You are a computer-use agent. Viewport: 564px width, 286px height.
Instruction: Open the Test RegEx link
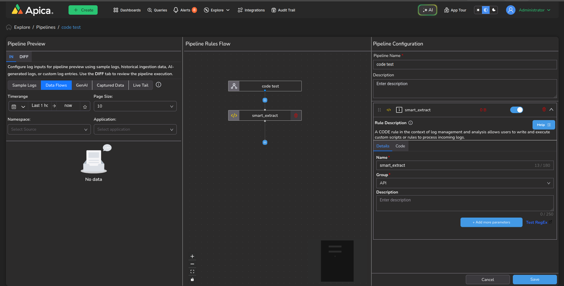point(537,222)
